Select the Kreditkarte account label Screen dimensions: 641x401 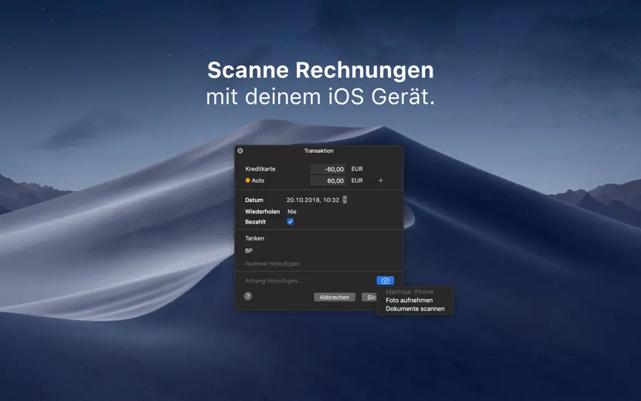pos(260,169)
